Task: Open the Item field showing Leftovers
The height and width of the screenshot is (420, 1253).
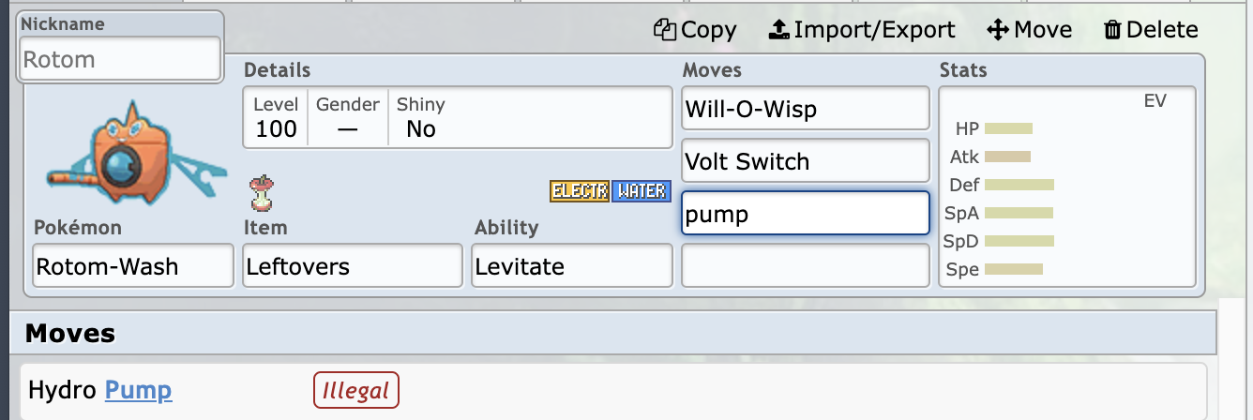Action: (353, 266)
